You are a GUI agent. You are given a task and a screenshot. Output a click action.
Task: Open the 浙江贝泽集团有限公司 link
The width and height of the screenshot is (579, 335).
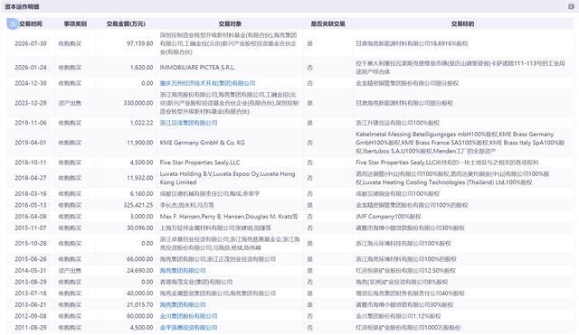(x=188, y=123)
